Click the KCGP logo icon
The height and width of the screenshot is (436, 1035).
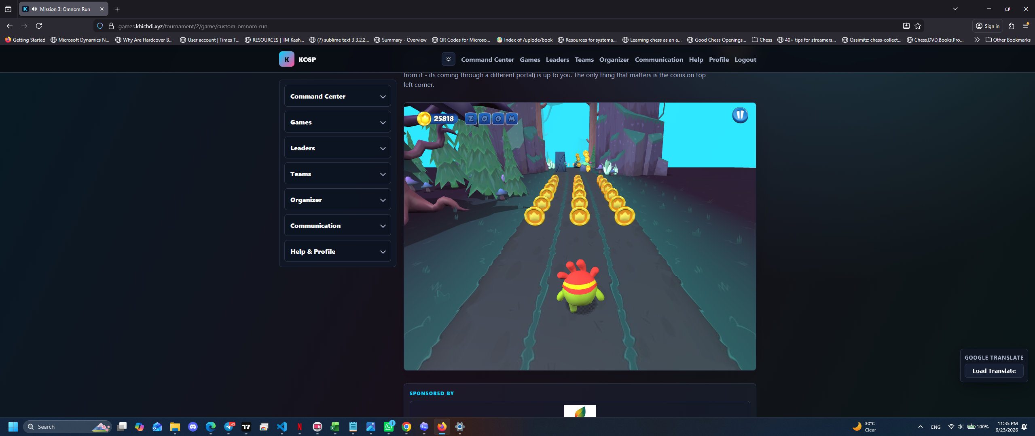coord(286,59)
